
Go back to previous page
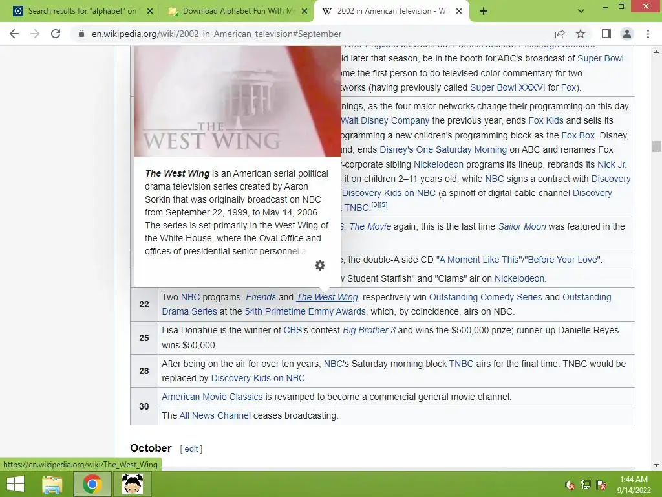tap(14, 34)
